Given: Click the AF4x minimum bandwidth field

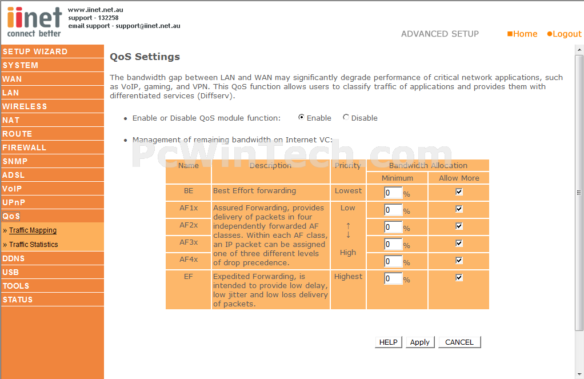Looking at the screenshot, I should pos(393,261).
